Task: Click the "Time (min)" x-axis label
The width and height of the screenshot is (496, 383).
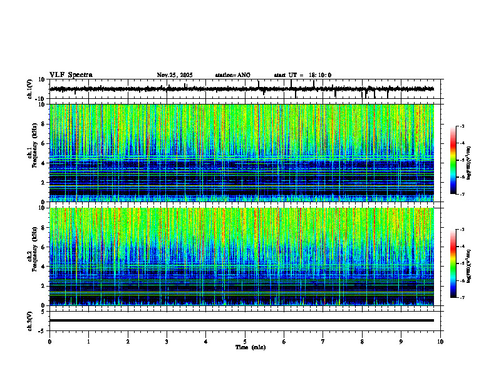Action: click(x=251, y=347)
